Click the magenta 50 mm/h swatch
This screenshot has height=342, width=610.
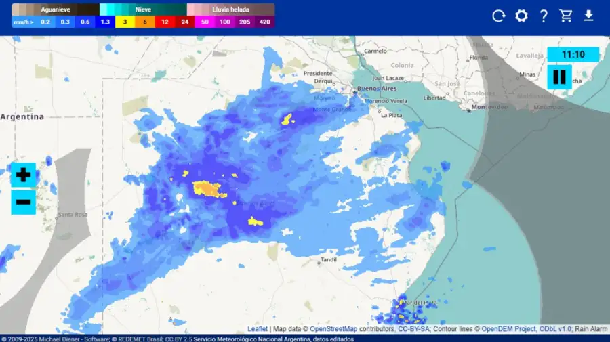click(205, 22)
